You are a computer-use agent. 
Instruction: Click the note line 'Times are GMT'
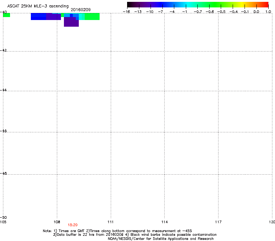click(x=72, y=231)
